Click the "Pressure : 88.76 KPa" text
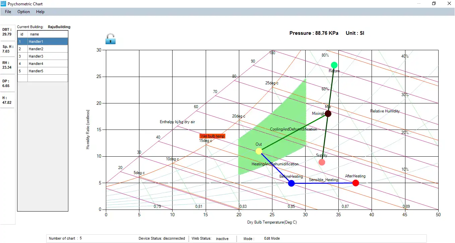 click(x=314, y=33)
